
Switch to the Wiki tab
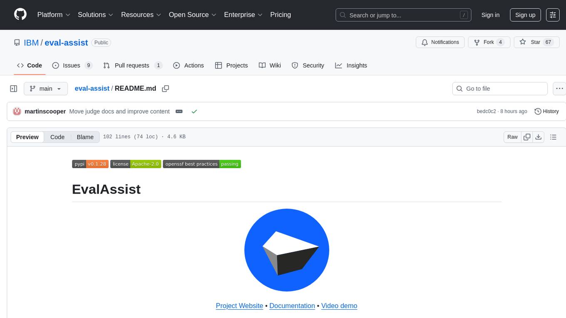(270, 65)
